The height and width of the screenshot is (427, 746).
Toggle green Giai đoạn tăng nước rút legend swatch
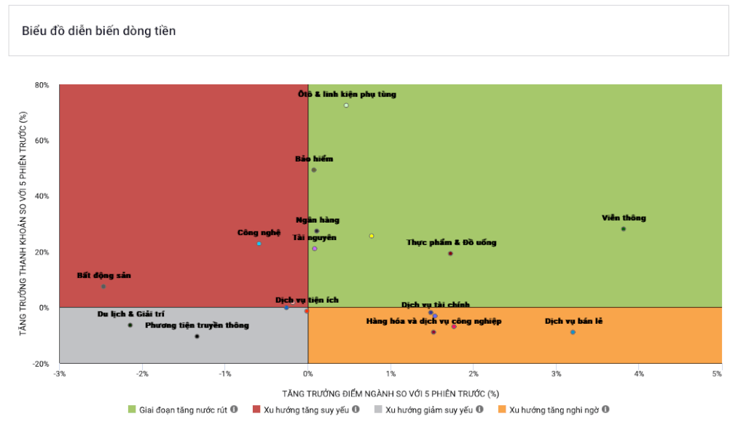(x=132, y=410)
